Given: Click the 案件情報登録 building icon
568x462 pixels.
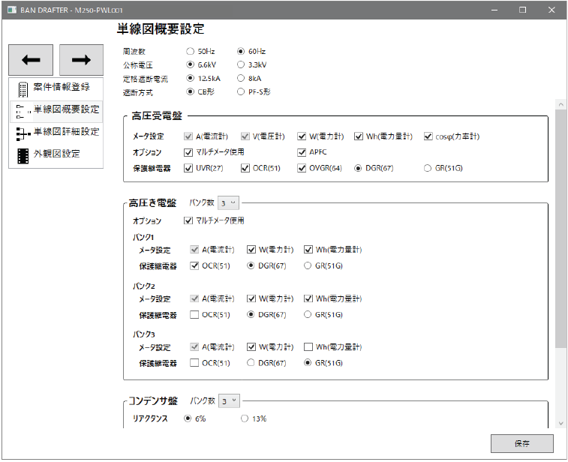Looking at the screenshot, I should [23, 88].
